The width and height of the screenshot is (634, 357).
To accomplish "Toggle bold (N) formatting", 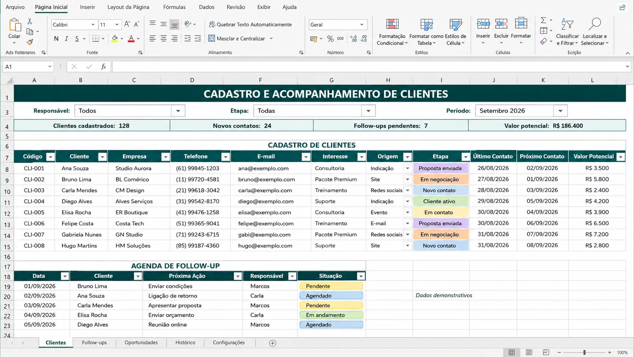I will [x=56, y=38].
